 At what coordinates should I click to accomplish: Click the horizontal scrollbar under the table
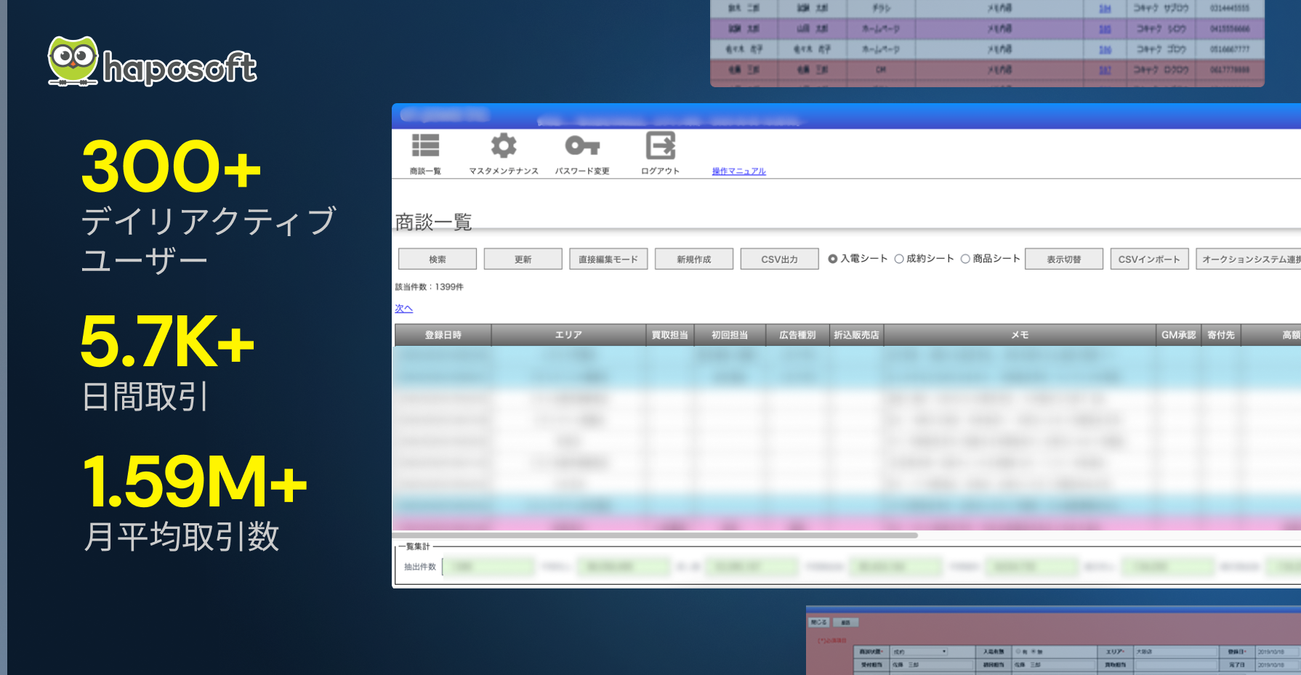[x=655, y=535]
